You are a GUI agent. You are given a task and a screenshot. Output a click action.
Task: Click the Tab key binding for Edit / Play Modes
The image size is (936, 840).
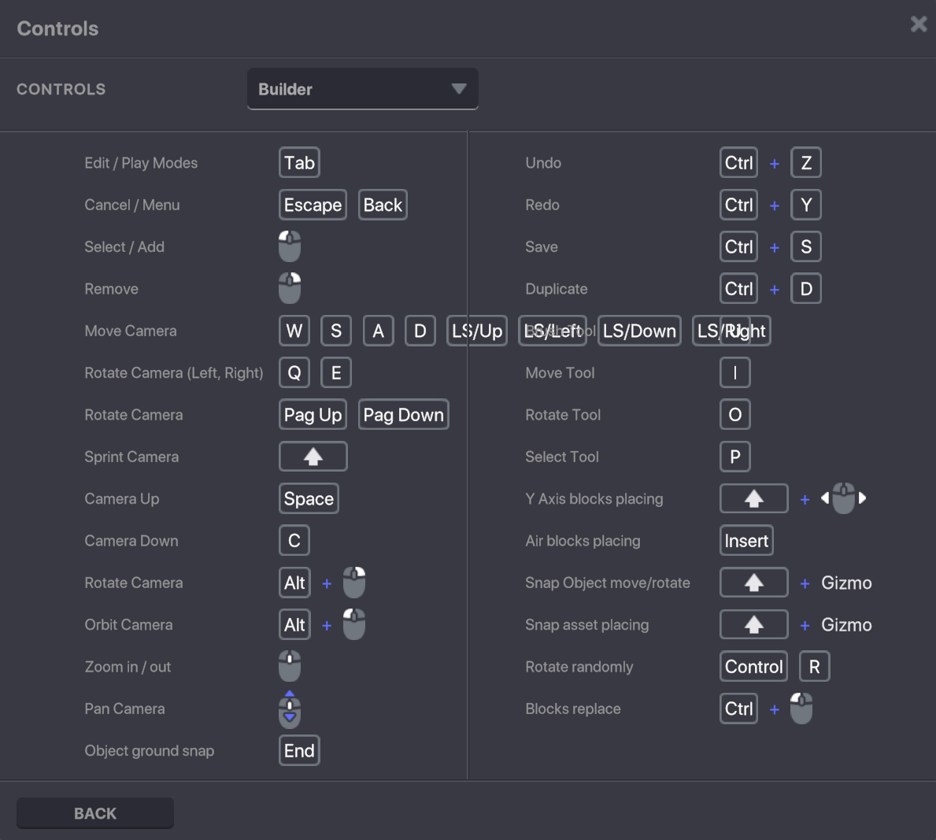[x=299, y=163]
